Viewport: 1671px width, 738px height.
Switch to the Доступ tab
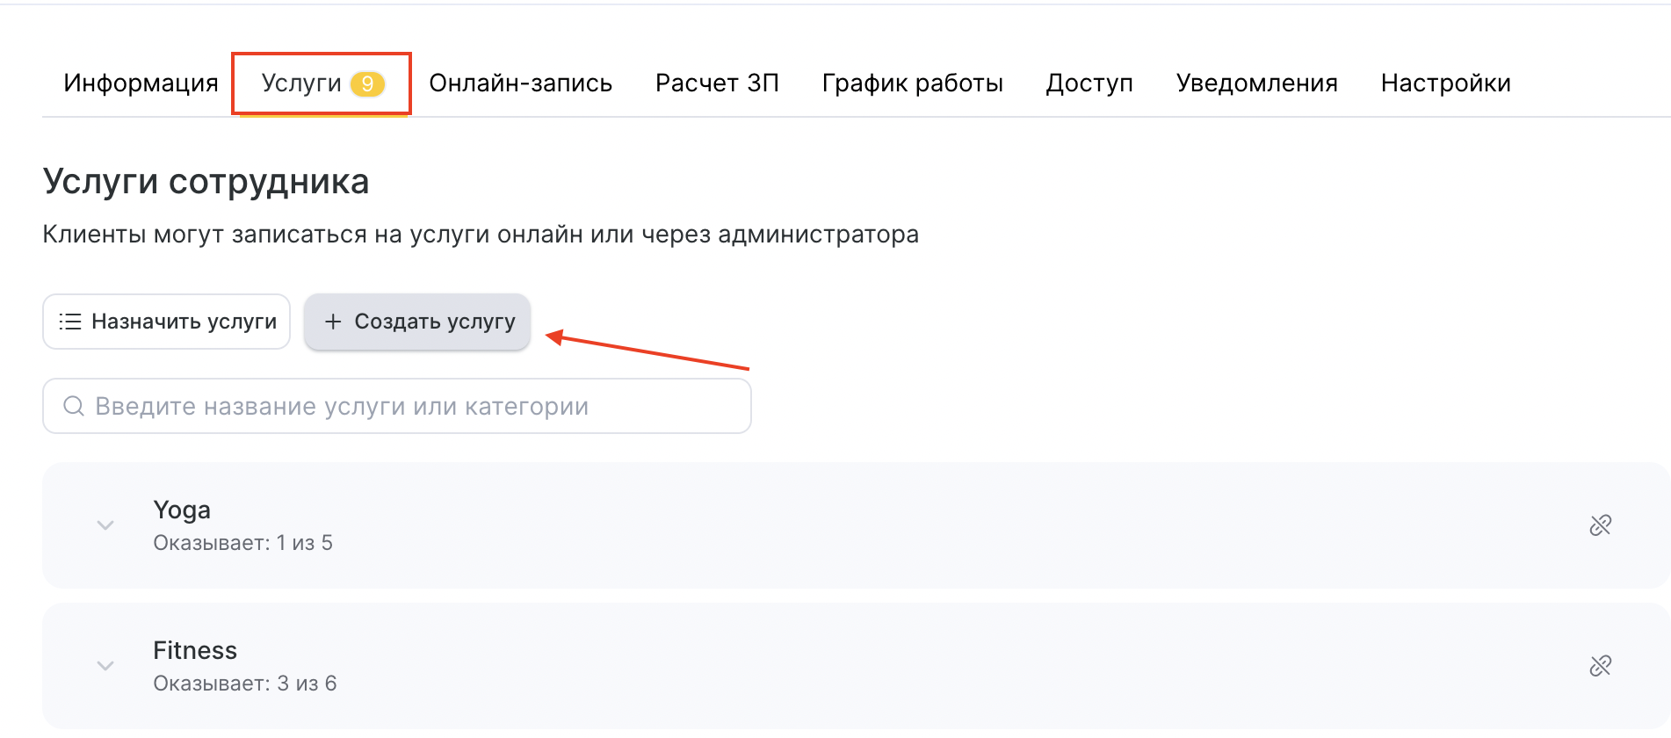click(x=1089, y=83)
